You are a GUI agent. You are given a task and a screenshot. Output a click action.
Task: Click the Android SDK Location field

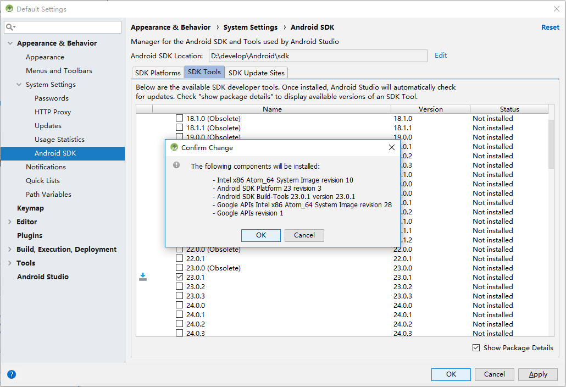click(x=317, y=56)
